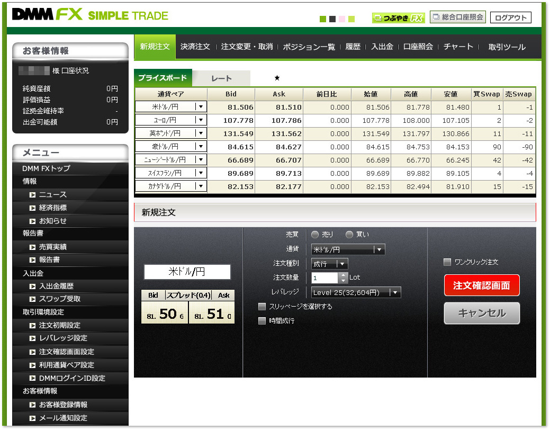Open the 報告書 menu link
Viewport: 550px width, 430px height.
pyautogui.click(x=49, y=260)
